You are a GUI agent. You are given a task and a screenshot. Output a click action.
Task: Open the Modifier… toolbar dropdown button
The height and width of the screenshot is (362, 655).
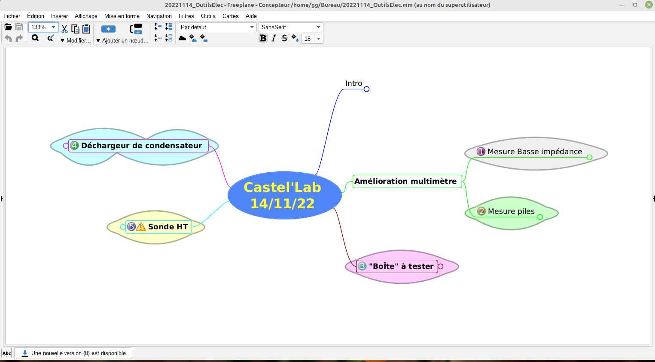[x=76, y=40]
